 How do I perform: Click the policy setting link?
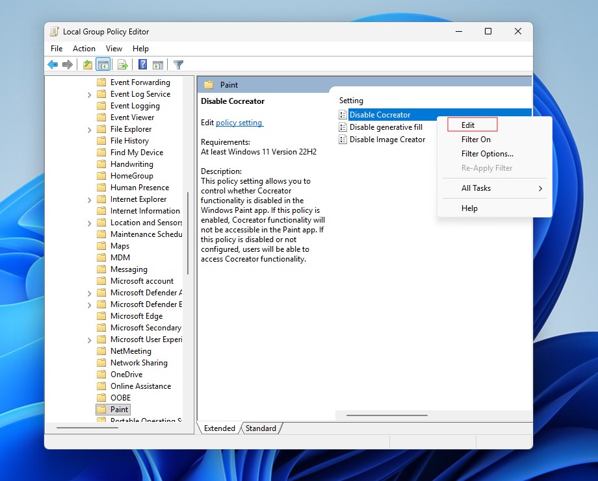click(239, 123)
